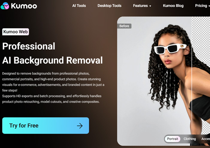Switch to the Accessories sample tab

tap(206, 139)
